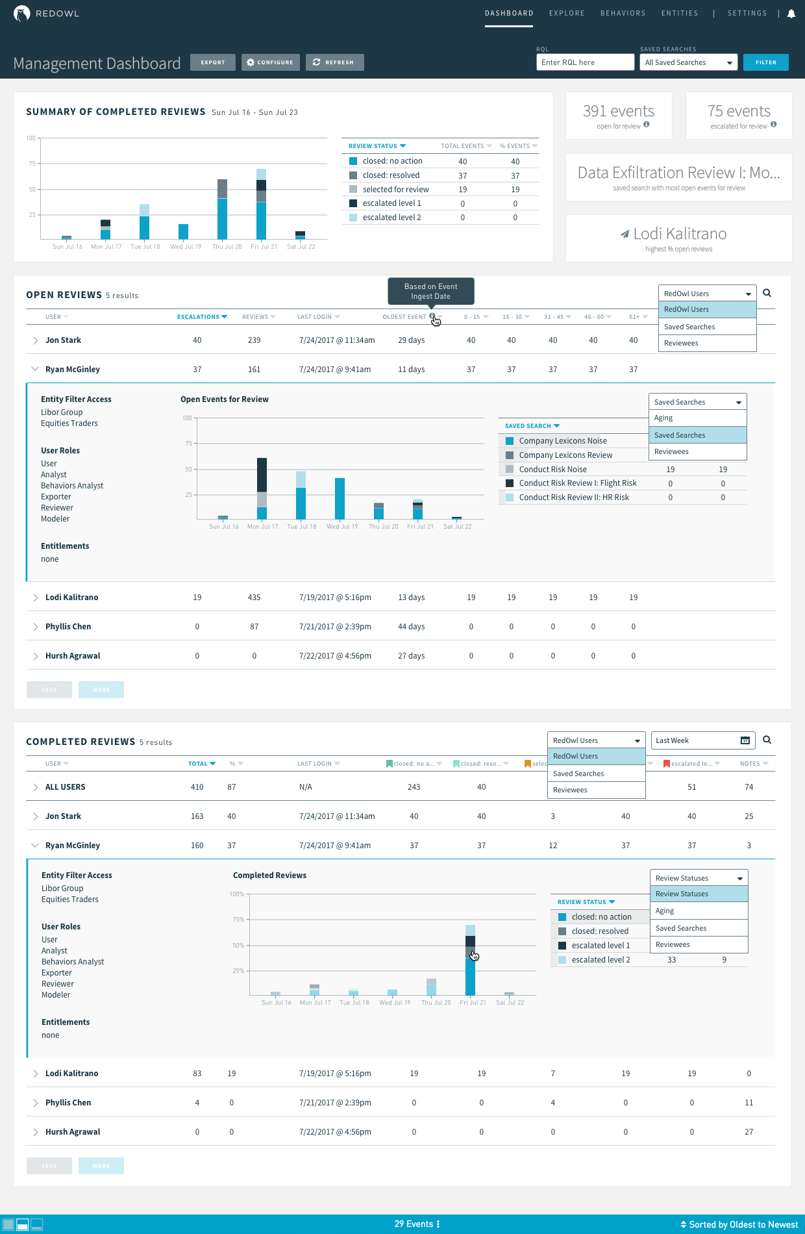
Task: Choose Reviewees in Open Reviews dropdown list
Action: [708, 343]
